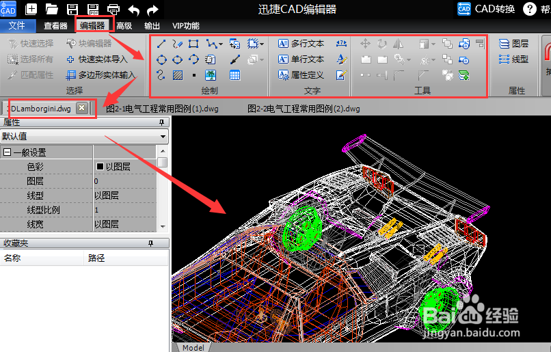Select the leader arrow tool

234,59
